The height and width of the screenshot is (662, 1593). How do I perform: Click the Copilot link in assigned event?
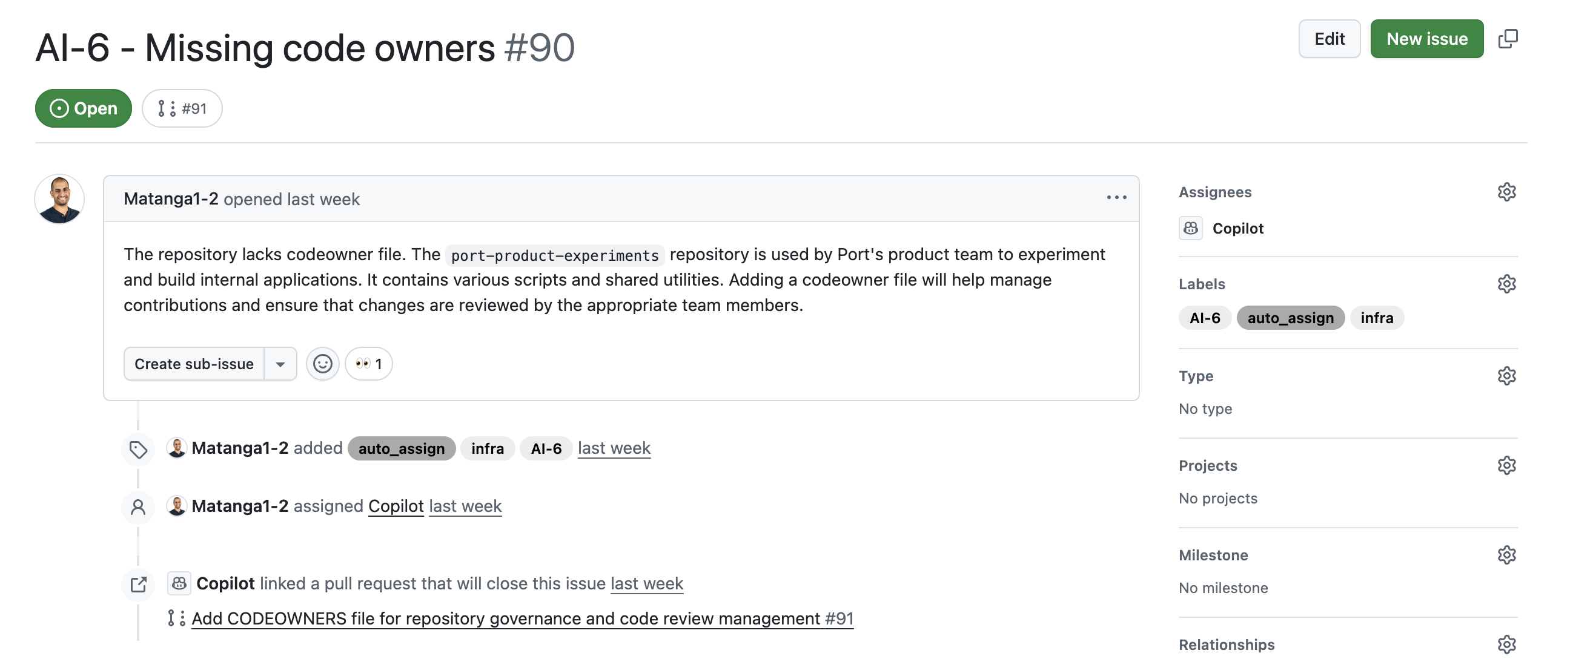(x=396, y=506)
